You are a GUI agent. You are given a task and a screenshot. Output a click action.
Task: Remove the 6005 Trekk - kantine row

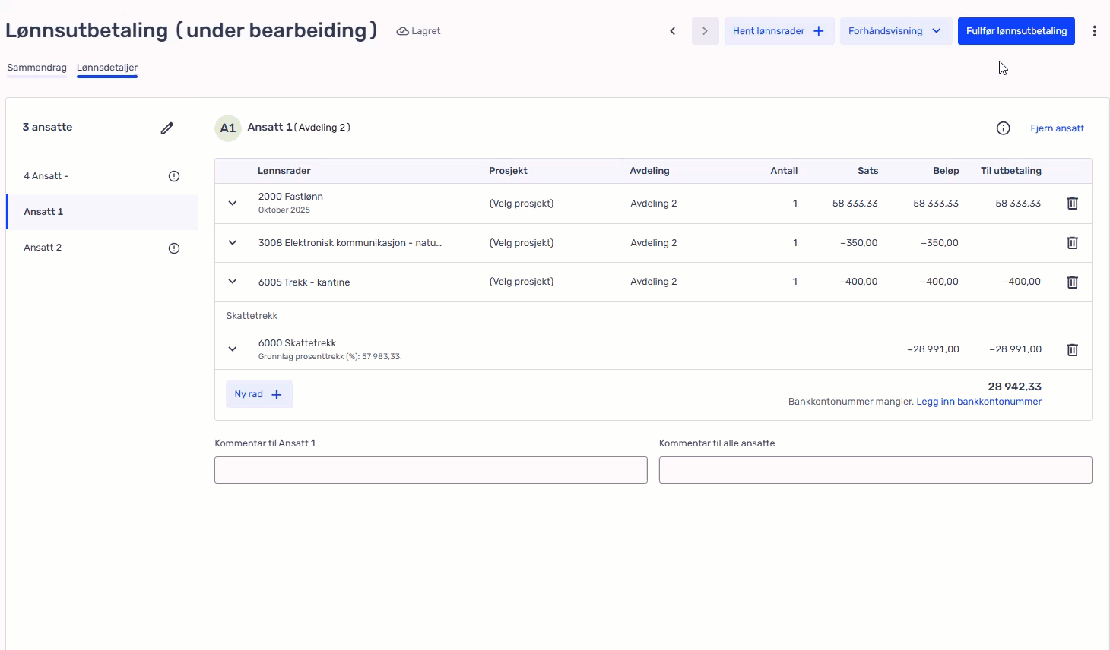[1072, 282]
